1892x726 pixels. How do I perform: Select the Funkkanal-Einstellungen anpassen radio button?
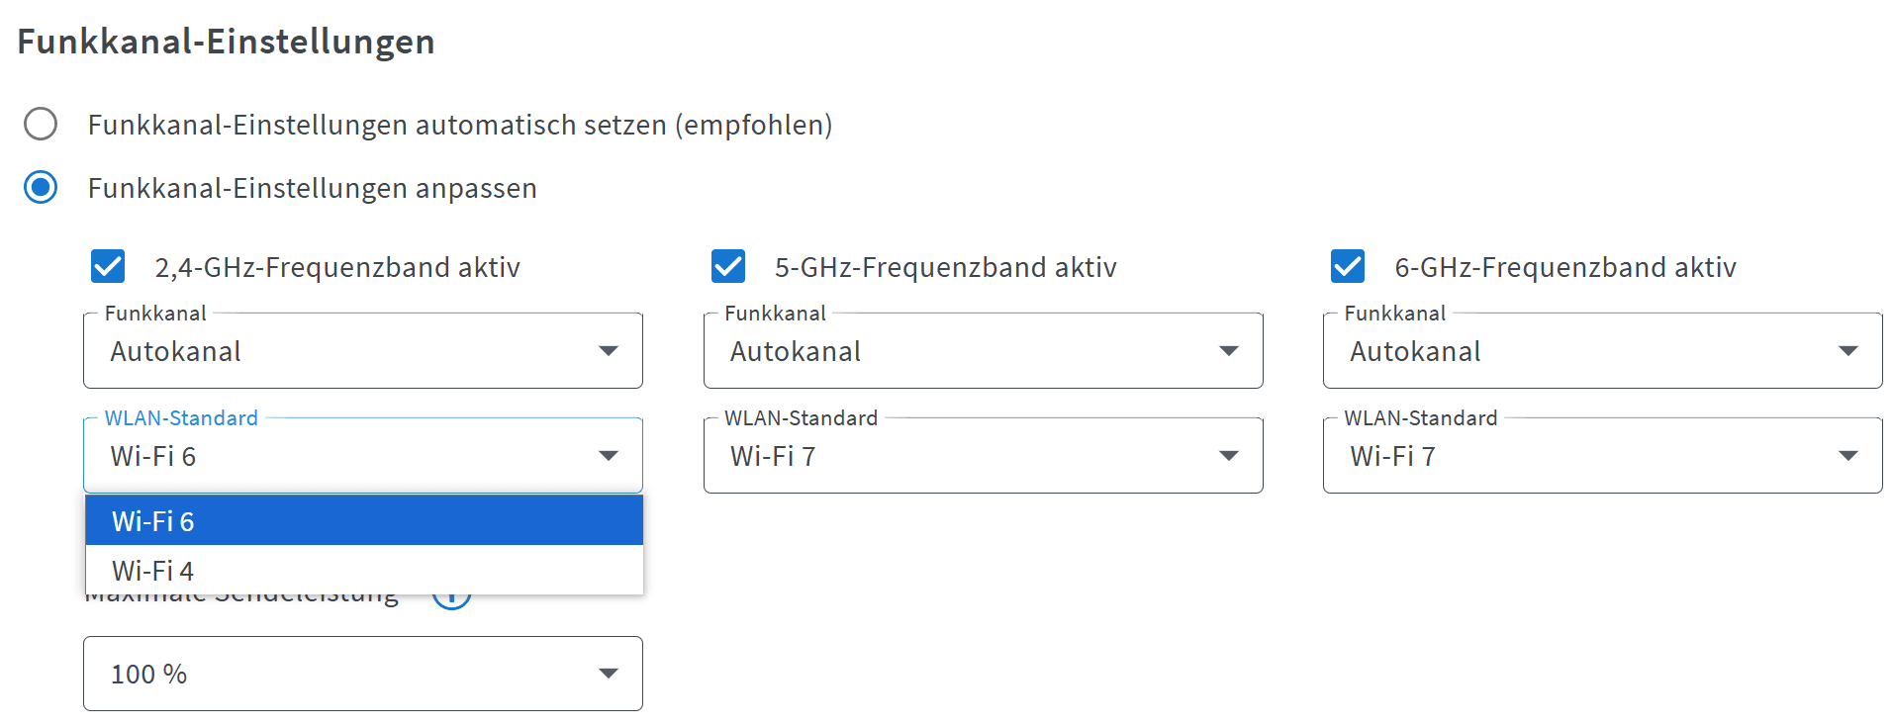coord(41,187)
